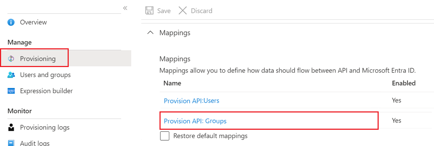Collapse the Mappings section chevron
The width and height of the screenshot is (434, 146).
[x=150, y=33]
